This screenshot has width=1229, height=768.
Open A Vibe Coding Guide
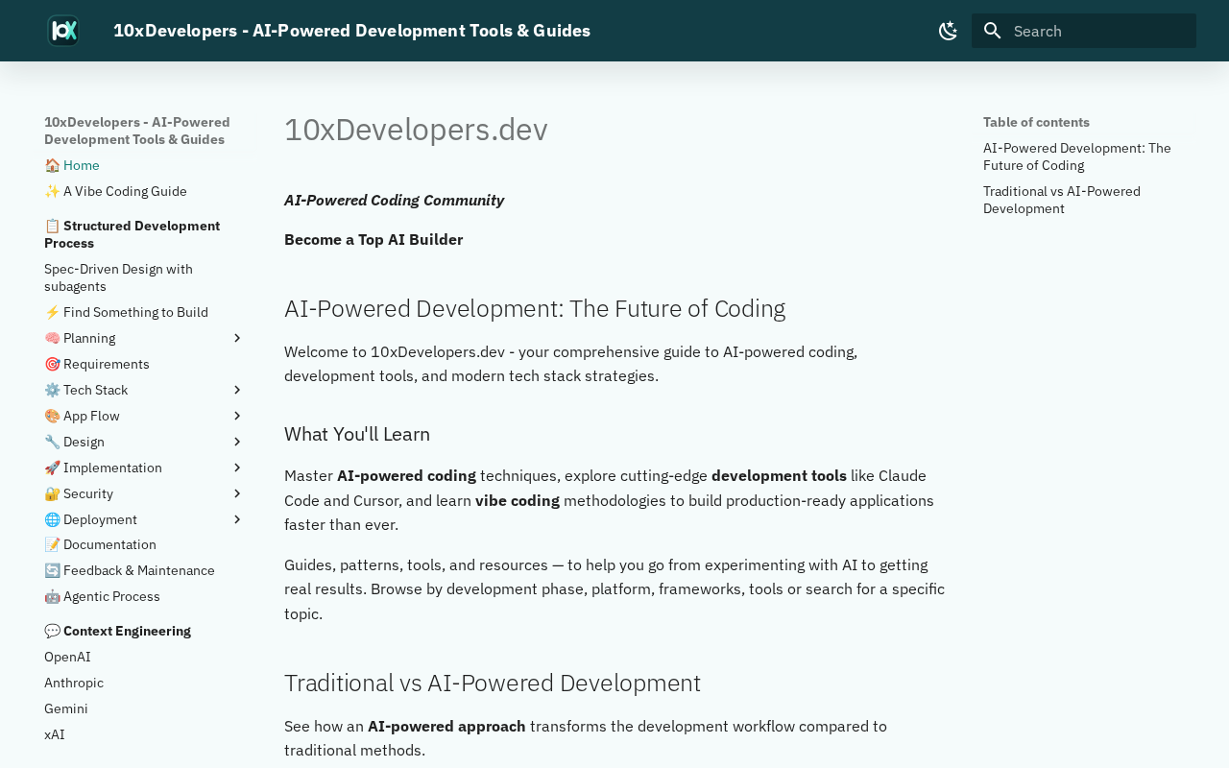[124, 191]
